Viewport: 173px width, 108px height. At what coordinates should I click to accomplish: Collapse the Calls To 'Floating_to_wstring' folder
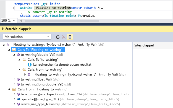pyautogui.click(x=9, y=50)
